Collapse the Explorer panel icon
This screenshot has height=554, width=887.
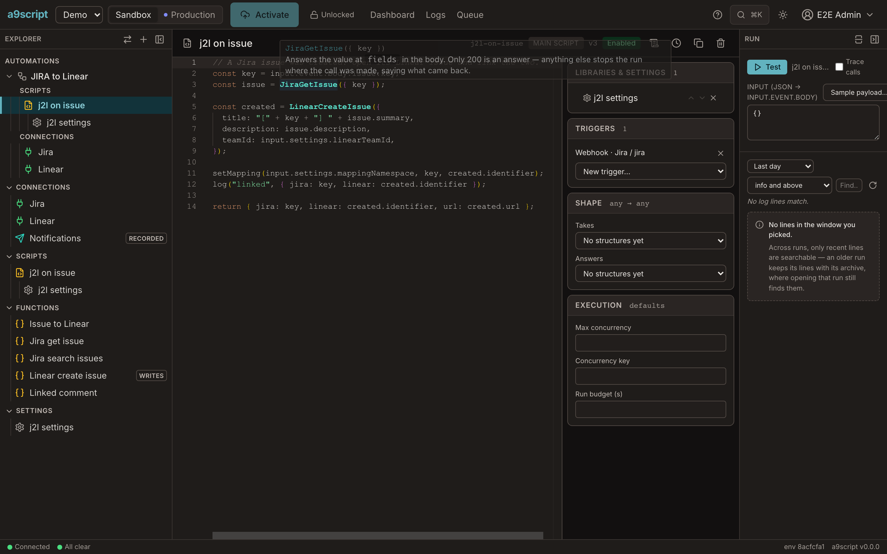pyautogui.click(x=160, y=39)
